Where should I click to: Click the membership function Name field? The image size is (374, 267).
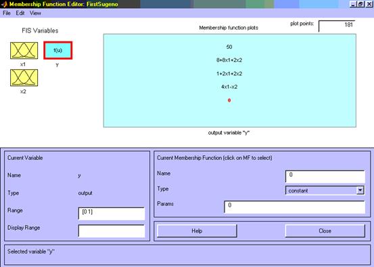[325, 176]
